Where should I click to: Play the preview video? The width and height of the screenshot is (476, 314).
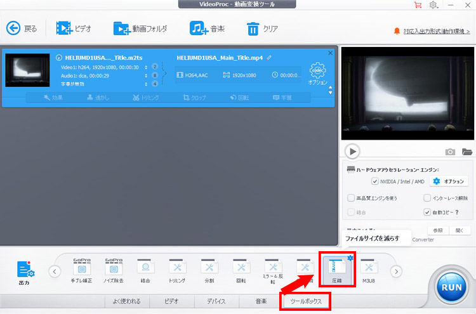coord(352,151)
